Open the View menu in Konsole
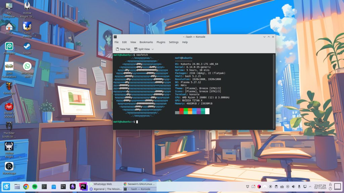The height and width of the screenshot is (193, 344). click(x=133, y=42)
